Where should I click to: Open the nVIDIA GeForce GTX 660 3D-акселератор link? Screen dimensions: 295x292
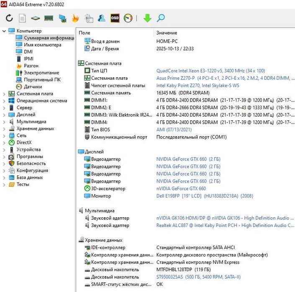[181, 188]
